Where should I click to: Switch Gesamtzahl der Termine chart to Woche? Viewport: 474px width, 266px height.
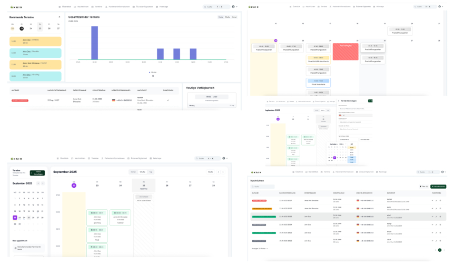pos(227,17)
